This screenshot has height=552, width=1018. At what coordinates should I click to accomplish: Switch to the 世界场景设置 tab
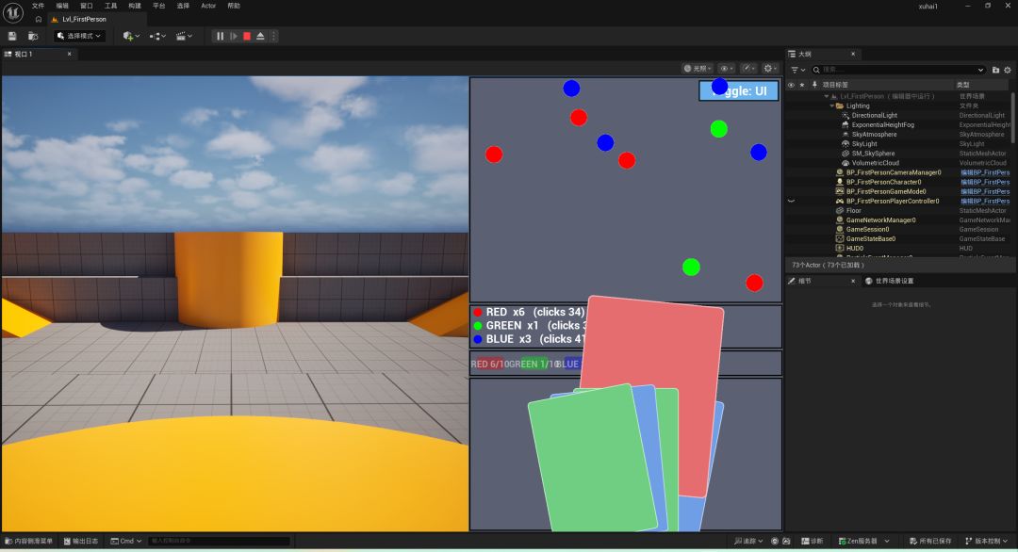click(x=890, y=281)
